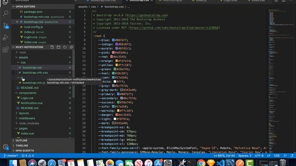Follow the GitHub LICENSE link in code
This screenshot has width=296, height=166.
coord(174,28)
